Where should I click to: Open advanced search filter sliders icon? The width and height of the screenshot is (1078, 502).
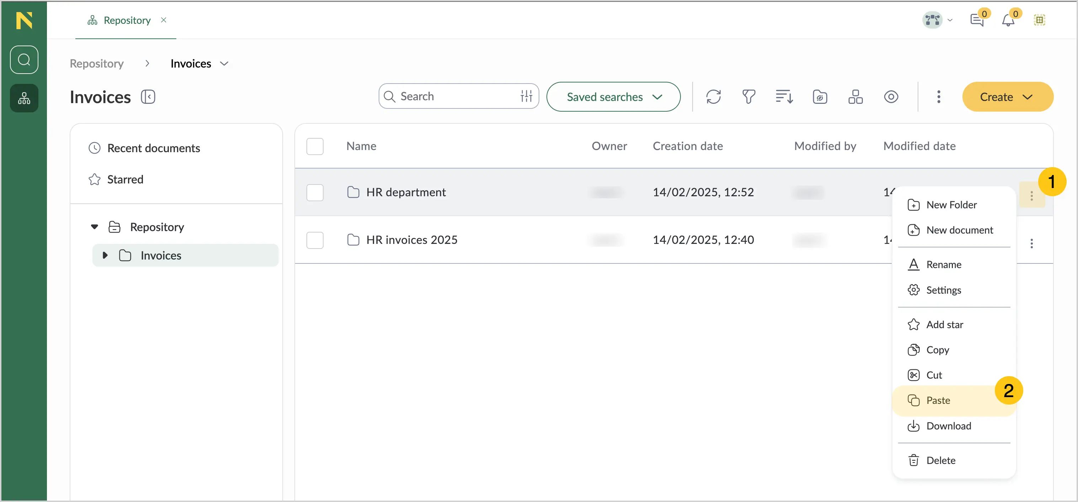point(527,96)
